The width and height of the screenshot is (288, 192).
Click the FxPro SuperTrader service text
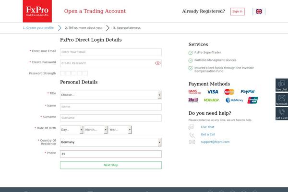coord(208,52)
